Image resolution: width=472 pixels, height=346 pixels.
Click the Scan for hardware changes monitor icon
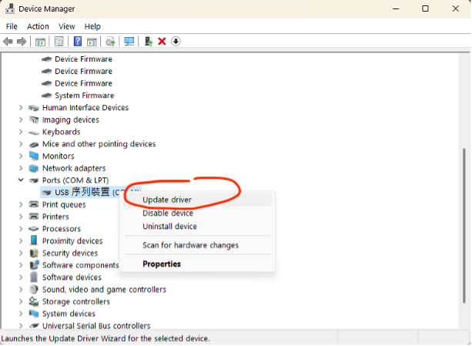point(129,42)
